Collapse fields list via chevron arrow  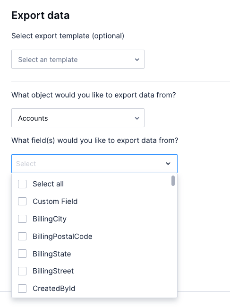click(x=168, y=164)
